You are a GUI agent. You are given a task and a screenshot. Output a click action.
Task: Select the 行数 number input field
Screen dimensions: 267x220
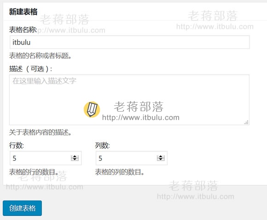pos(46,158)
